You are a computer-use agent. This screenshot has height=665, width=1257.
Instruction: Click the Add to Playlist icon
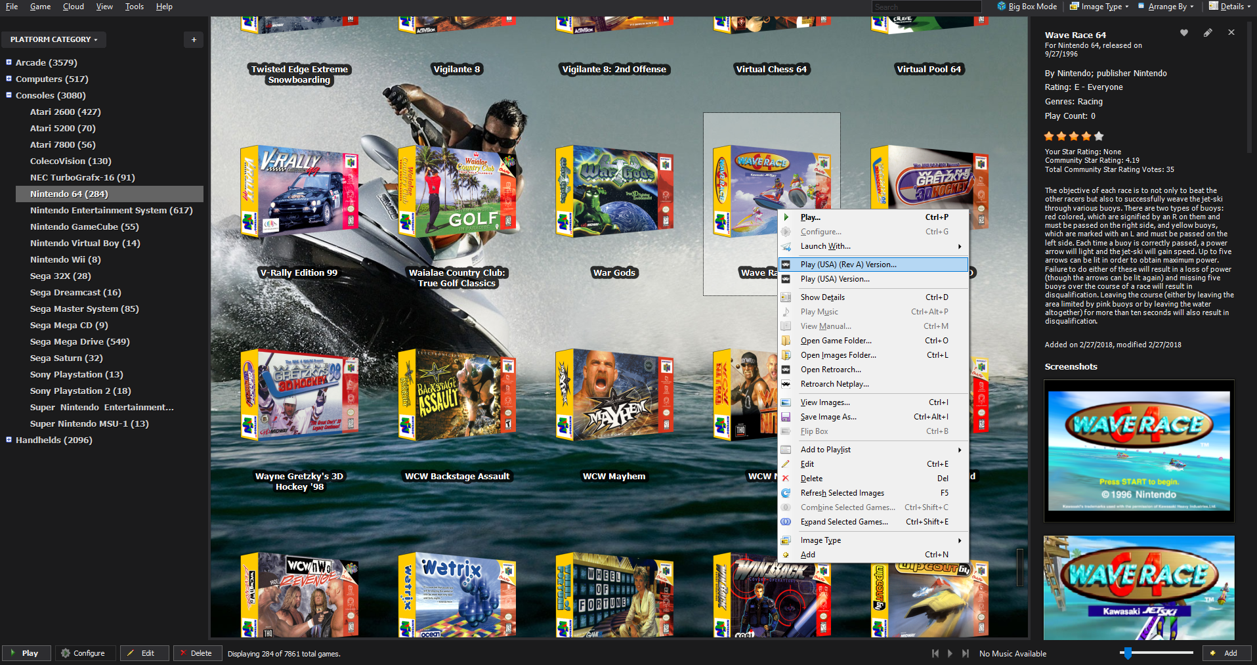[x=786, y=450]
